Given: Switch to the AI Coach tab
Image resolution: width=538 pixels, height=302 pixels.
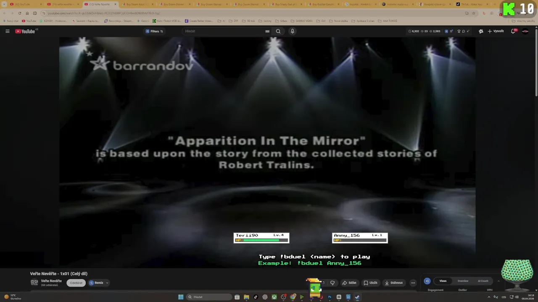Looking at the screenshot, I should 483,281.
